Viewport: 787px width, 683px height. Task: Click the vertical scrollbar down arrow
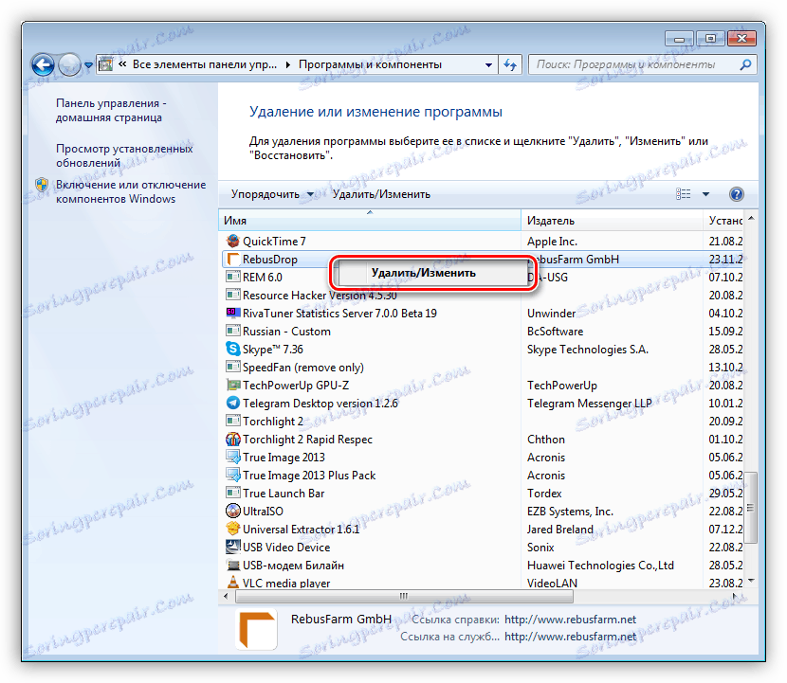[x=751, y=581]
